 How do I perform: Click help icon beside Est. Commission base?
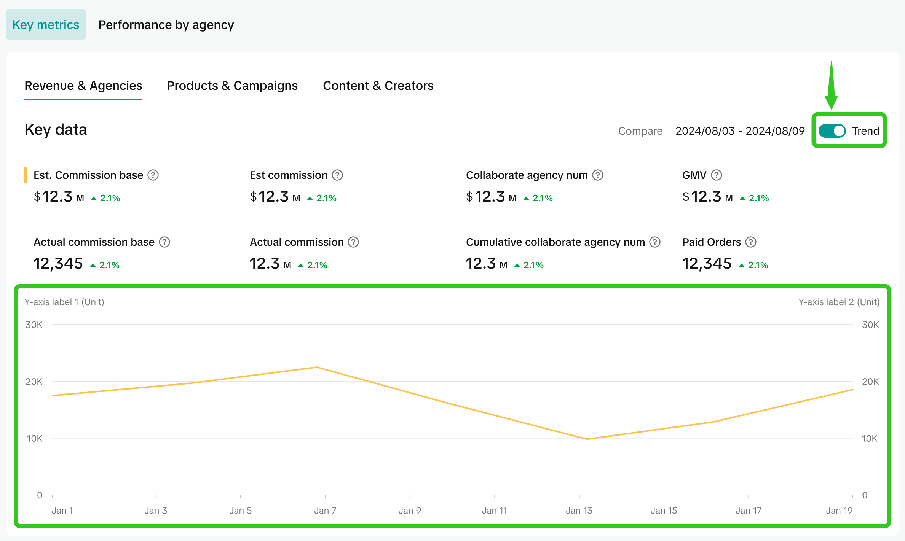[x=153, y=175]
